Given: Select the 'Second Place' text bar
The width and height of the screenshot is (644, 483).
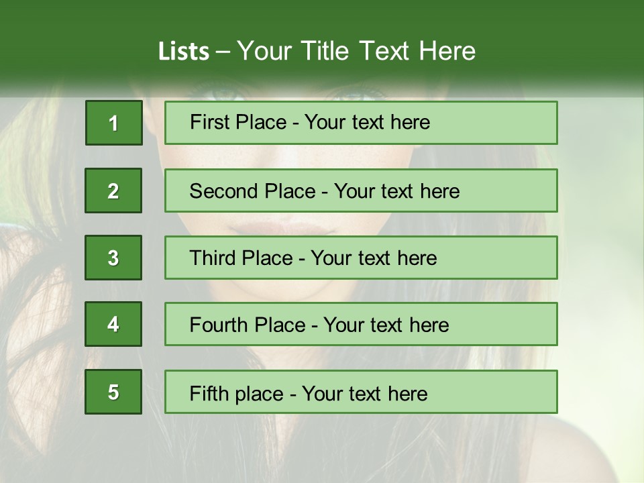Looking at the screenshot, I should tap(361, 191).
